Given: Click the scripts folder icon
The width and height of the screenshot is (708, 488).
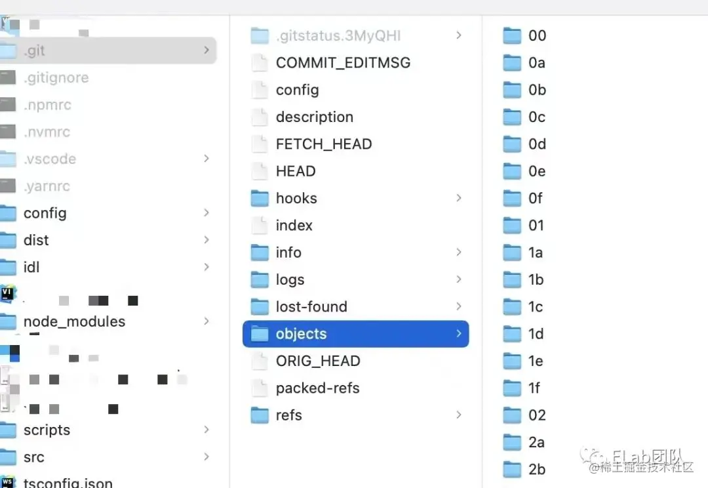Looking at the screenshot, I should click(x=8, y=430).
